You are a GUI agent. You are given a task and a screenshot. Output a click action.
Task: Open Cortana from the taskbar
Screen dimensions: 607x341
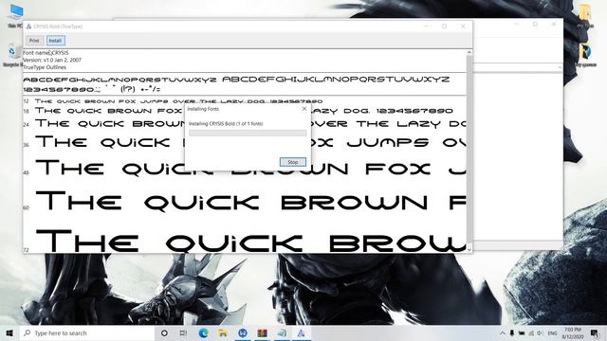pos(164,332)
